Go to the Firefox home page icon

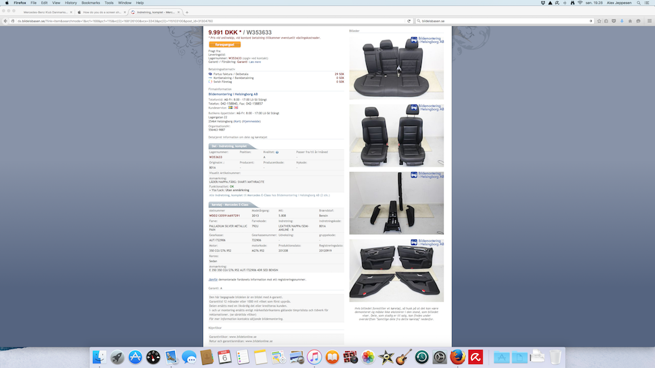[x=630, y=21]
